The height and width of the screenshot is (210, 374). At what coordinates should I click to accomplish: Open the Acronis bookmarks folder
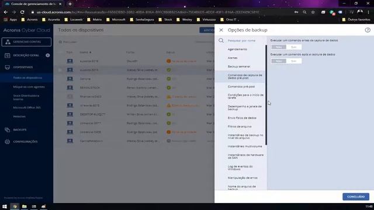(x=29, y=19)
